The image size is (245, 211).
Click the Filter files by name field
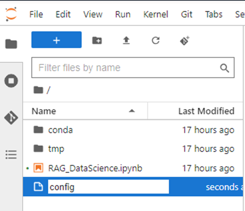(x=133, y=67)
